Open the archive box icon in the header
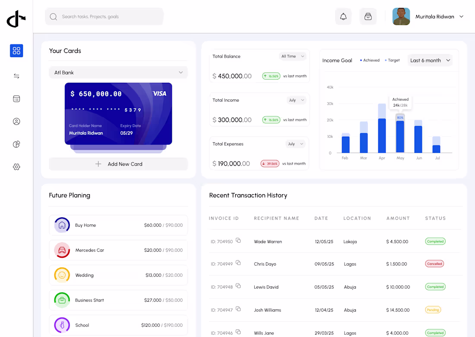 [x=368, y=16]
